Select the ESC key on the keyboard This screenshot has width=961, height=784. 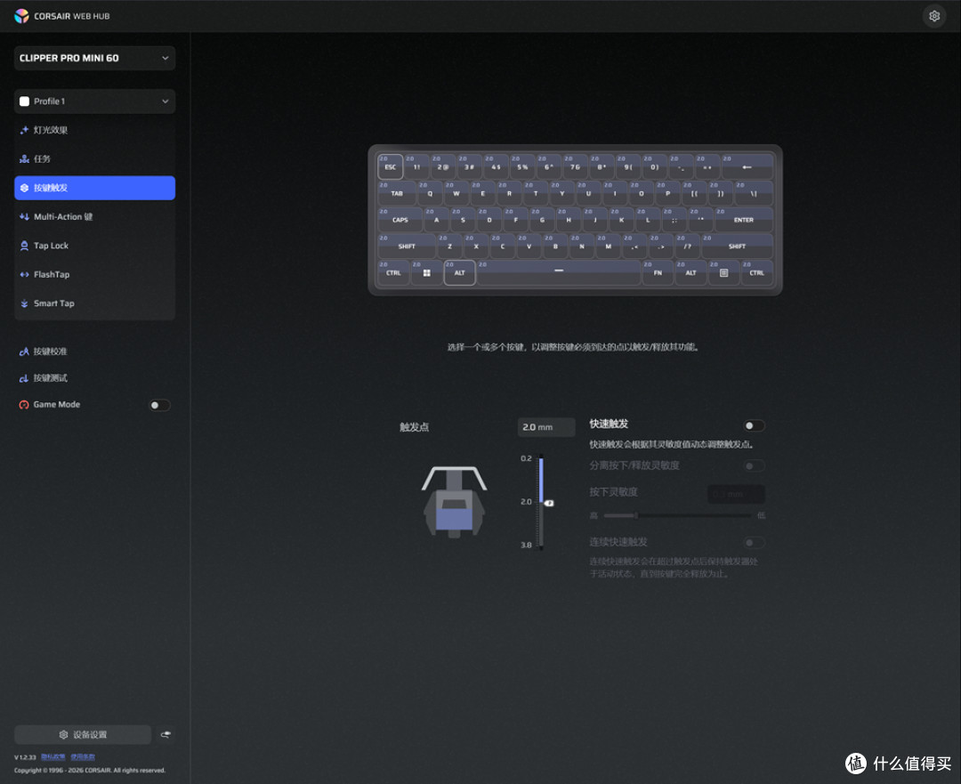tap(390, 166)
